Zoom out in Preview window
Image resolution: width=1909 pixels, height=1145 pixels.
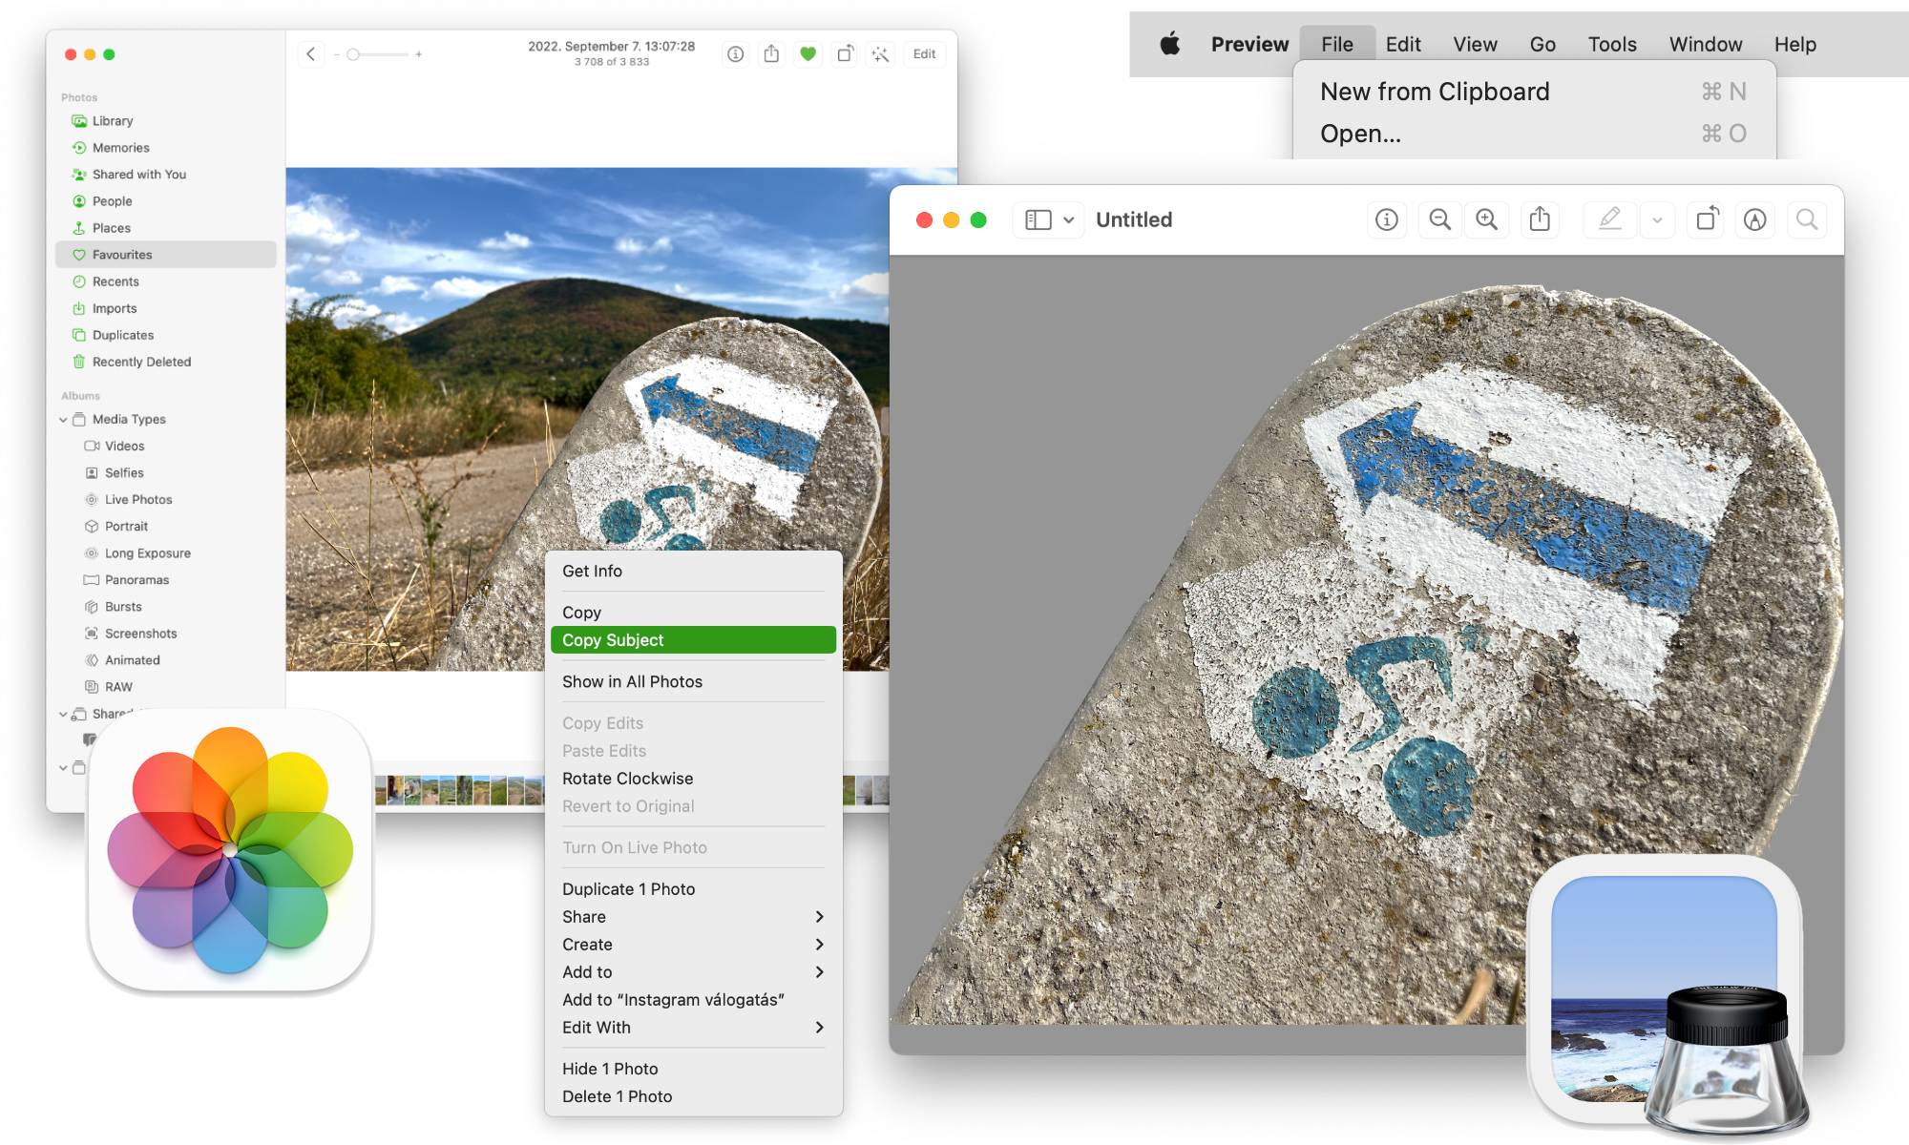click(x=1439, y=219)
